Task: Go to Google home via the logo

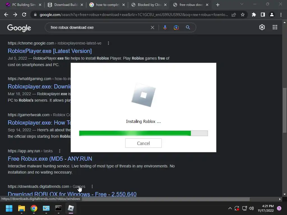Action: click(19, 28)
